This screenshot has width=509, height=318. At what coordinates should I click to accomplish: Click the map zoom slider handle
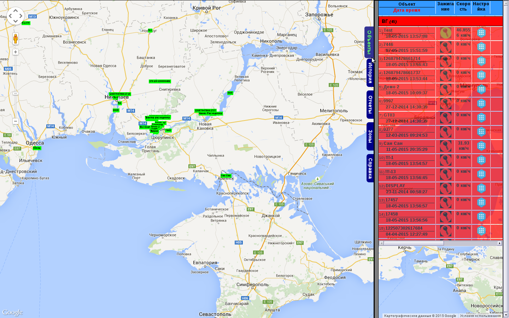[x=16, y=93]
